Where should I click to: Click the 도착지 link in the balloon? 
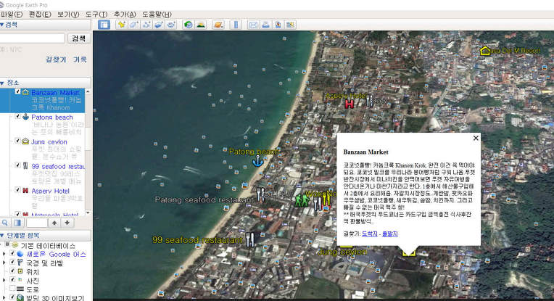370,234
